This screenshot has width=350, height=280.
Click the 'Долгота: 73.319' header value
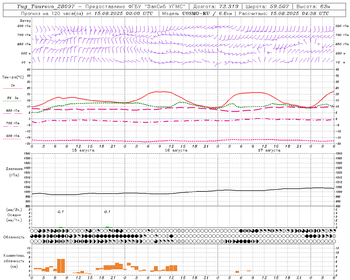216,7
